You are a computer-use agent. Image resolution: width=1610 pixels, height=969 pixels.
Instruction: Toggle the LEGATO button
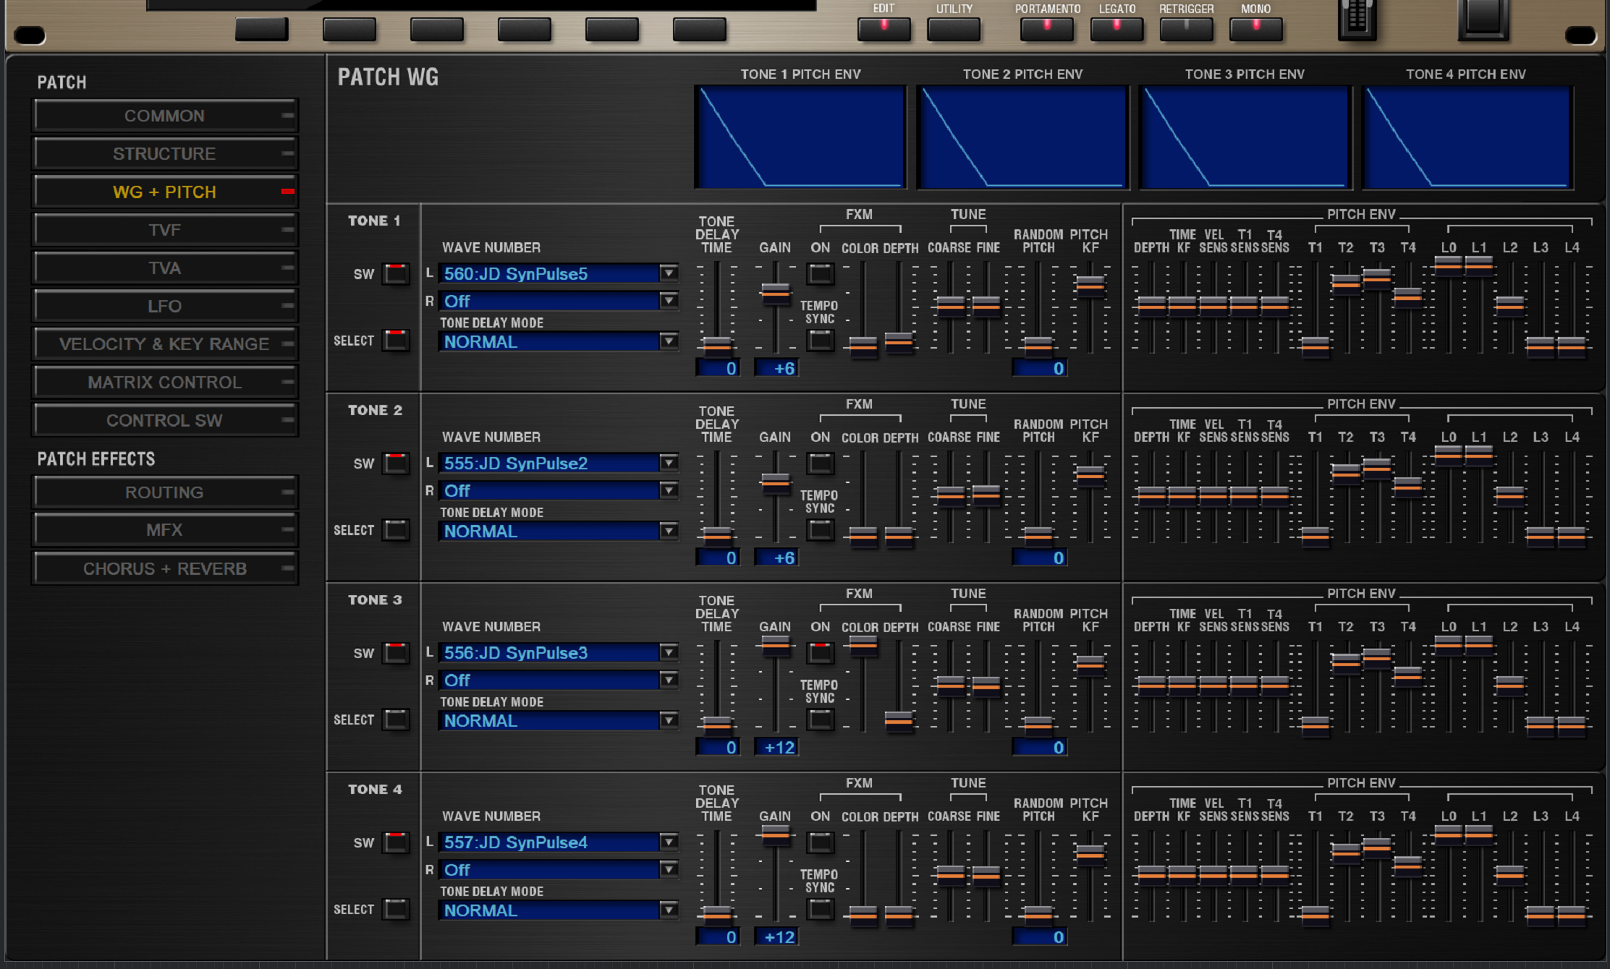pyautogui.click(x=1117, y=29)
